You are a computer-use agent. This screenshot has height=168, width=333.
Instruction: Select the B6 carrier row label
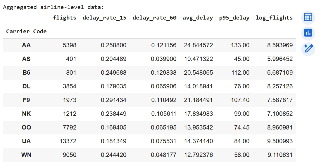pos(26,73)
